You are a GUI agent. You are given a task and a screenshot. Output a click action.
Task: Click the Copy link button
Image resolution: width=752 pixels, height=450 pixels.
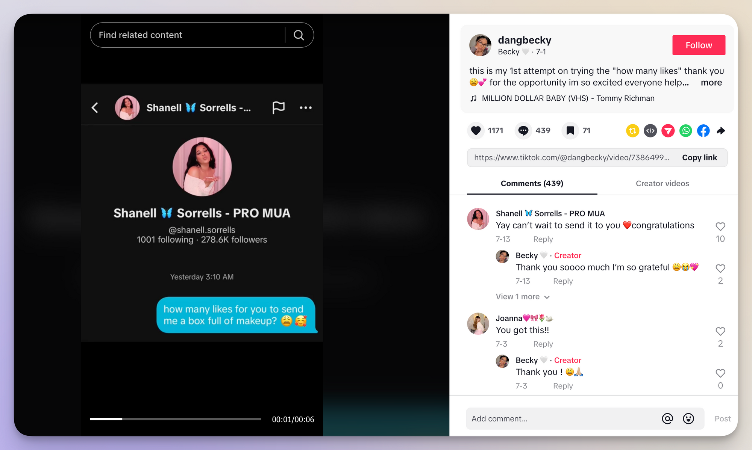pyautogui.click(x=699, y=157)
